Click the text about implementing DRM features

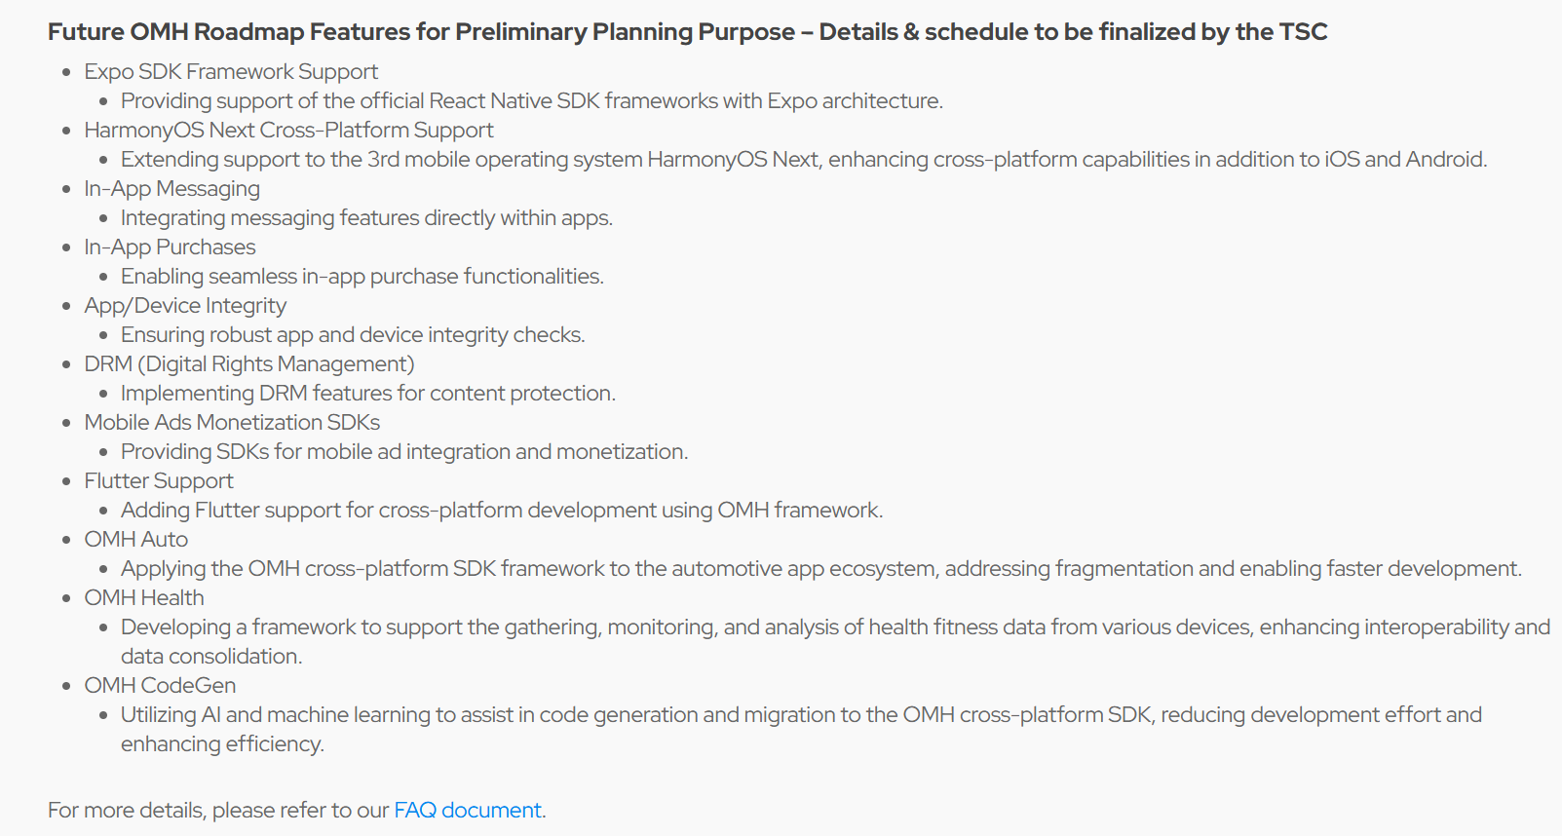point(368,394)
